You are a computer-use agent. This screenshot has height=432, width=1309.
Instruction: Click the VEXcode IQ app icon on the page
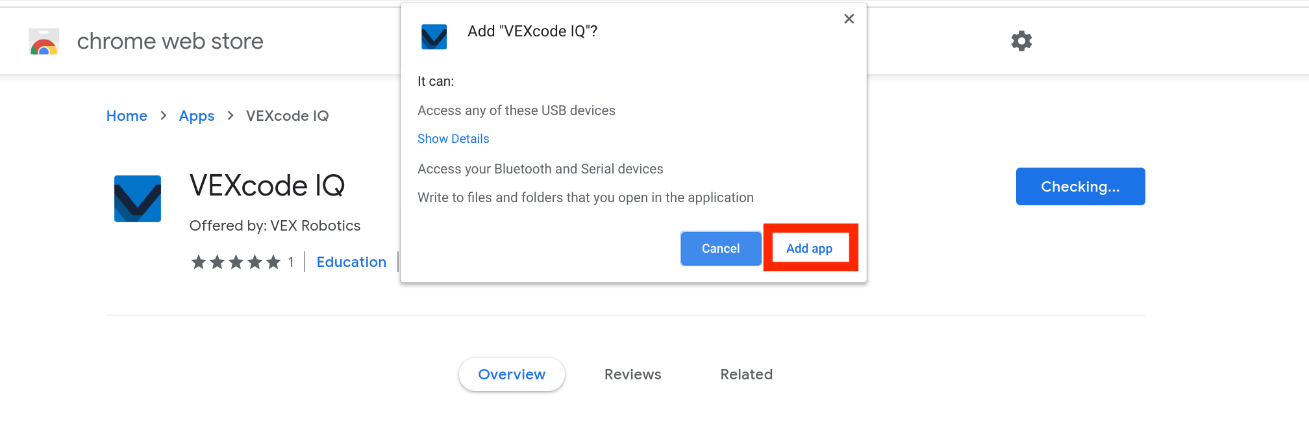(137, 198)
